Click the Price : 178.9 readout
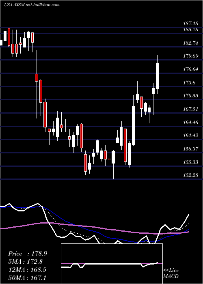This screenshot has height=284, width=203. click(x=28, y=254)
